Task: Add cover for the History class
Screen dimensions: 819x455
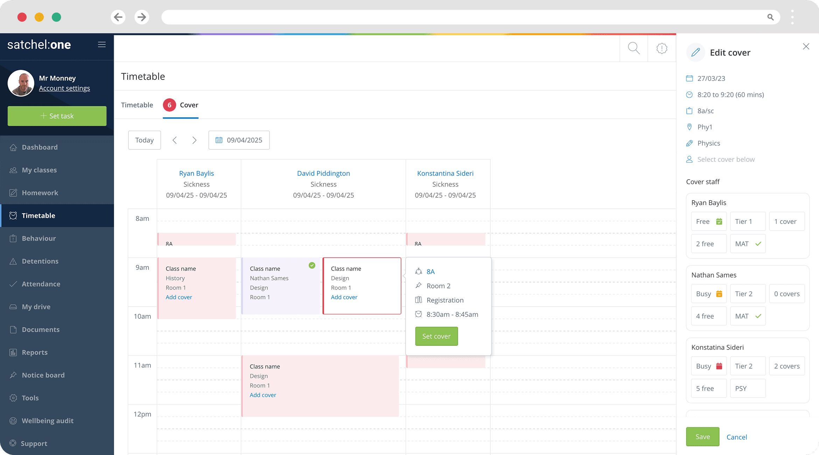Action: [179, 297]
